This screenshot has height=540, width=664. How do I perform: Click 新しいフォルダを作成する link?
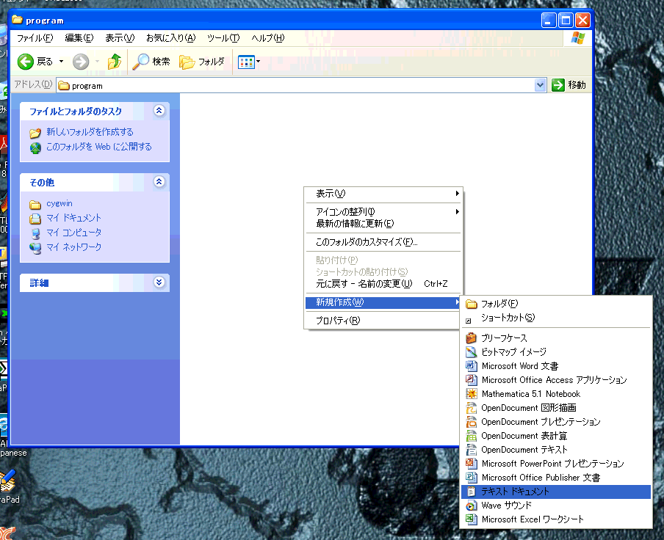tap(90, 132)
